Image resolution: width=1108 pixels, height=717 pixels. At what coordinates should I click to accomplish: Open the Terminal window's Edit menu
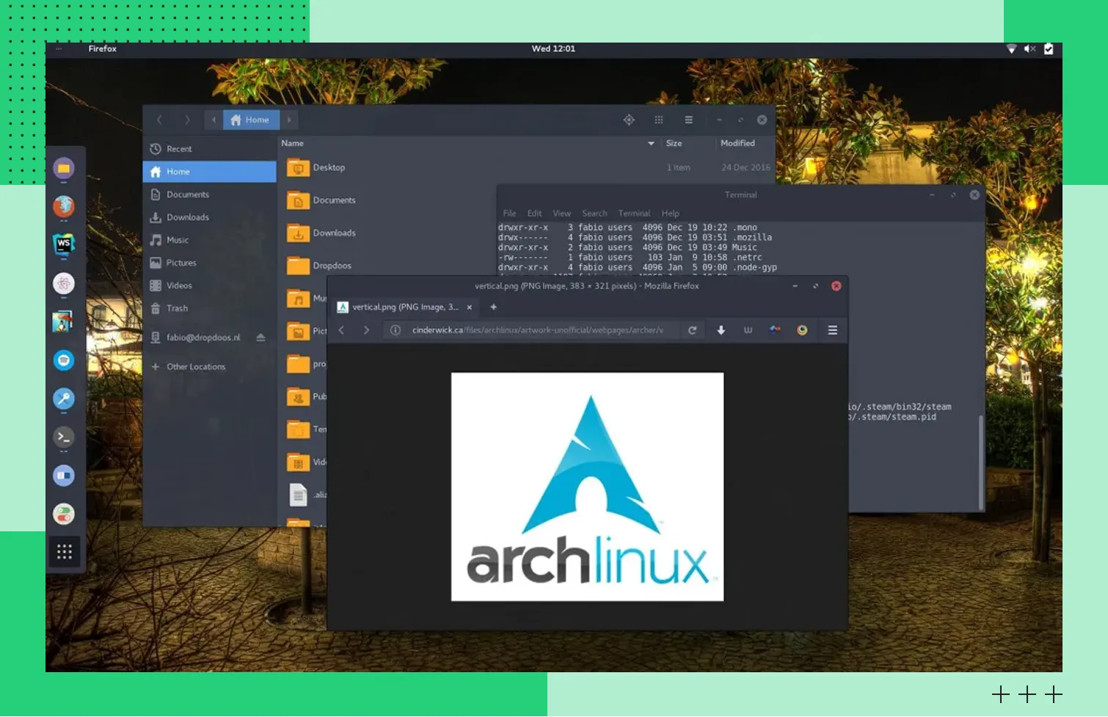point(534,214)
